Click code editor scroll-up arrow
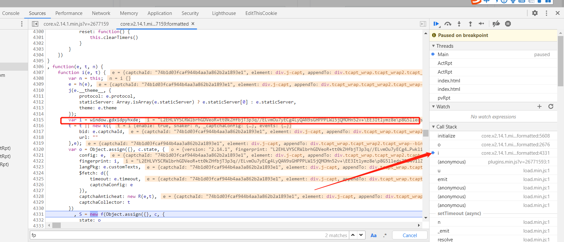The image size is (564, 242). [x=426, y=33]
